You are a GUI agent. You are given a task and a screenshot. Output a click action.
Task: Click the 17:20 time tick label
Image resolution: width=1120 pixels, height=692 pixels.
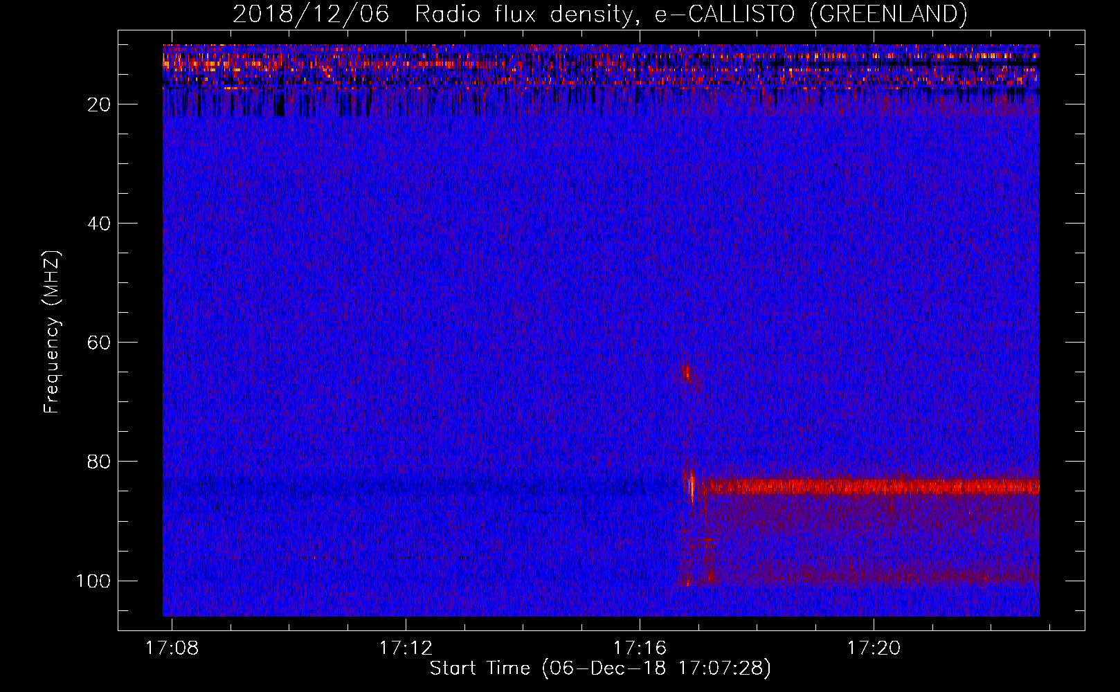[x=874, y=648]
